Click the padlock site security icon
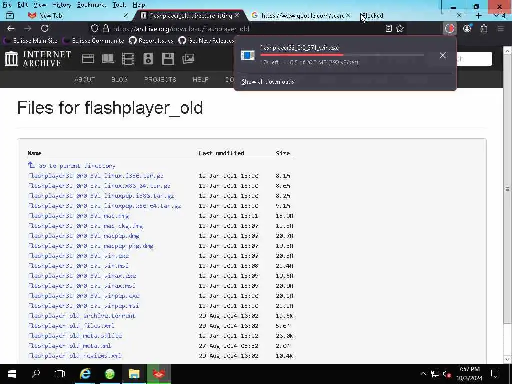Screen dimensions: 512x384 point(106,28)
